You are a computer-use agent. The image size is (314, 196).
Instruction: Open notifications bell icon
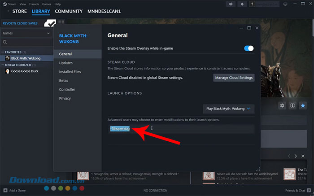point(242,4)
